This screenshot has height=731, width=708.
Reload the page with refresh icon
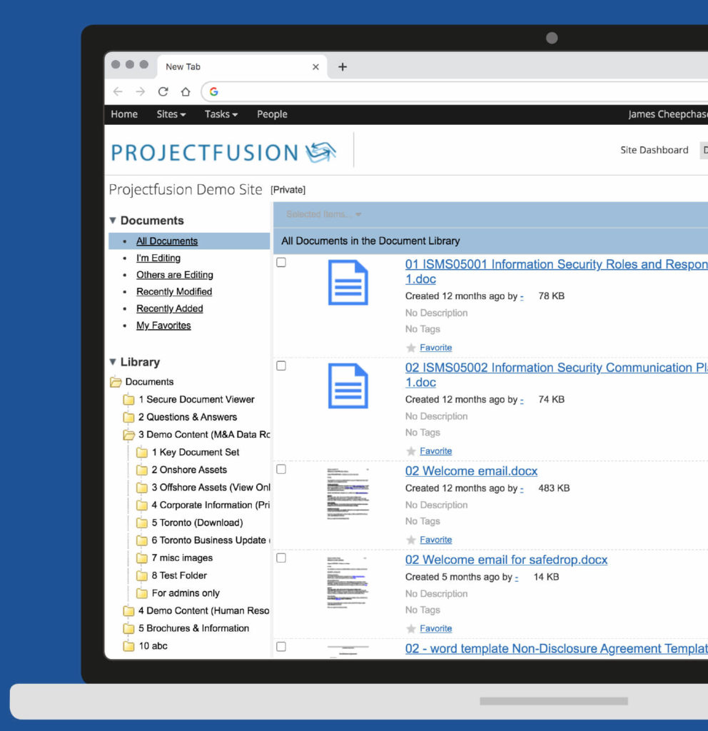click(163, 91)
